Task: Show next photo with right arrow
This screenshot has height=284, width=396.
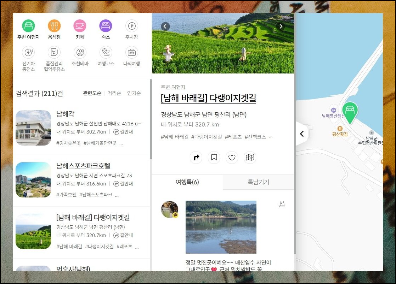Action: point(281,26)
